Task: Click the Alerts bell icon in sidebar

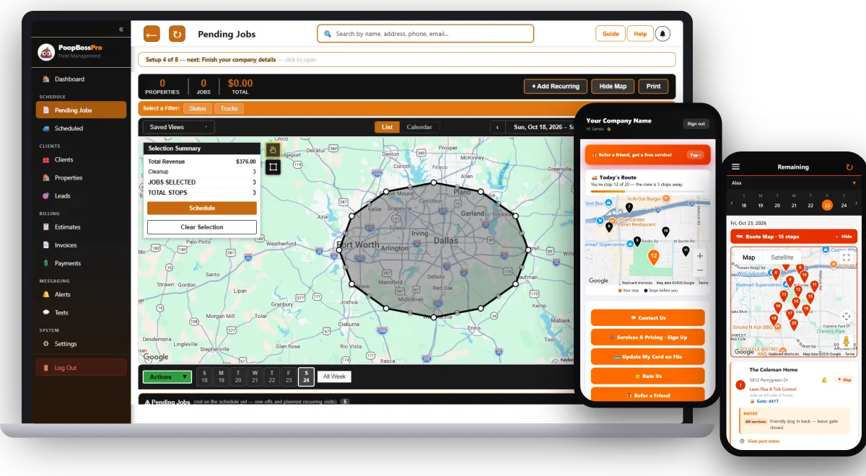Action: tap(46, 294)
